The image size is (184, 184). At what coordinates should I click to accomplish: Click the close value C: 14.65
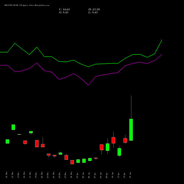click(x=64, y=10)
